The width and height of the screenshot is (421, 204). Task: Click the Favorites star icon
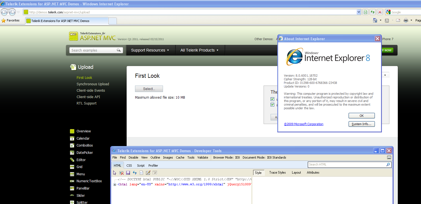pyautogui.click(x=3, y=20)
